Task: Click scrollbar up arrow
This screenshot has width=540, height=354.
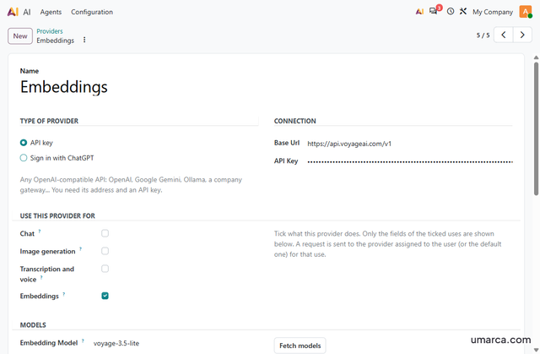Action: tap(537, 57)
